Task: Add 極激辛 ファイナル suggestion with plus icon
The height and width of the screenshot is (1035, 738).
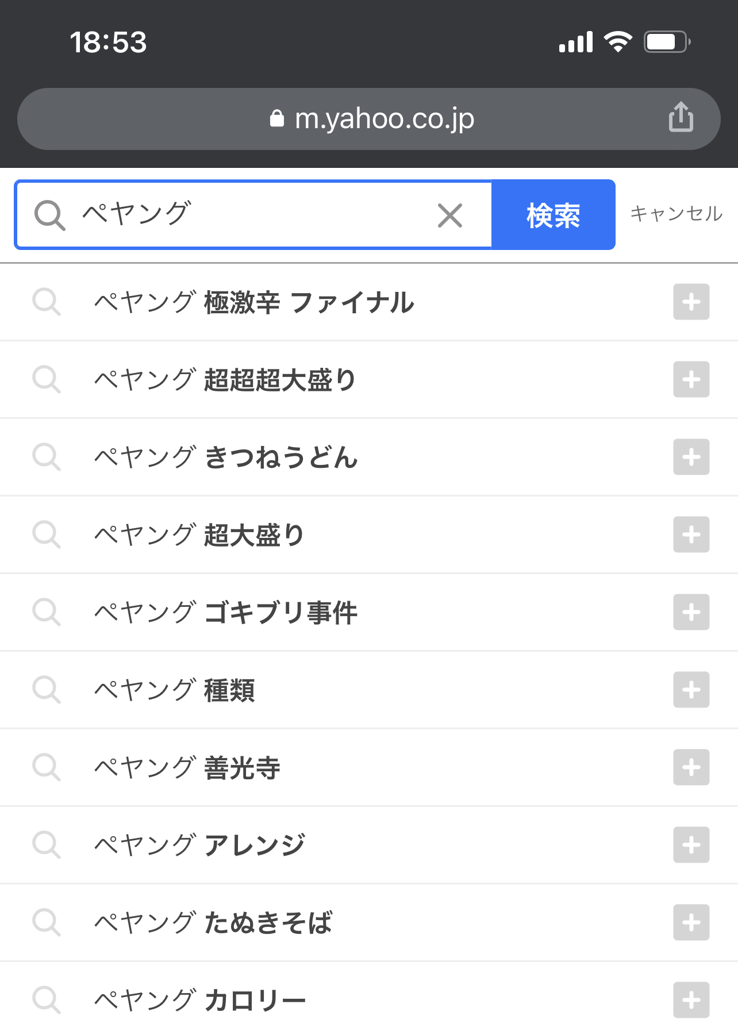Action: 691,302
